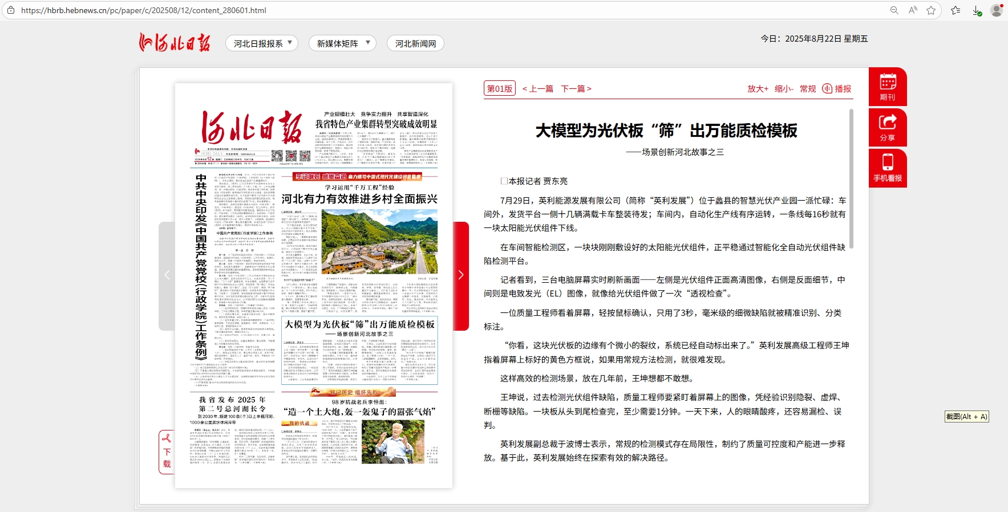Click the Hebei Daily red logo
This screenshot has width=1008, height=512.
pos(175,42)
